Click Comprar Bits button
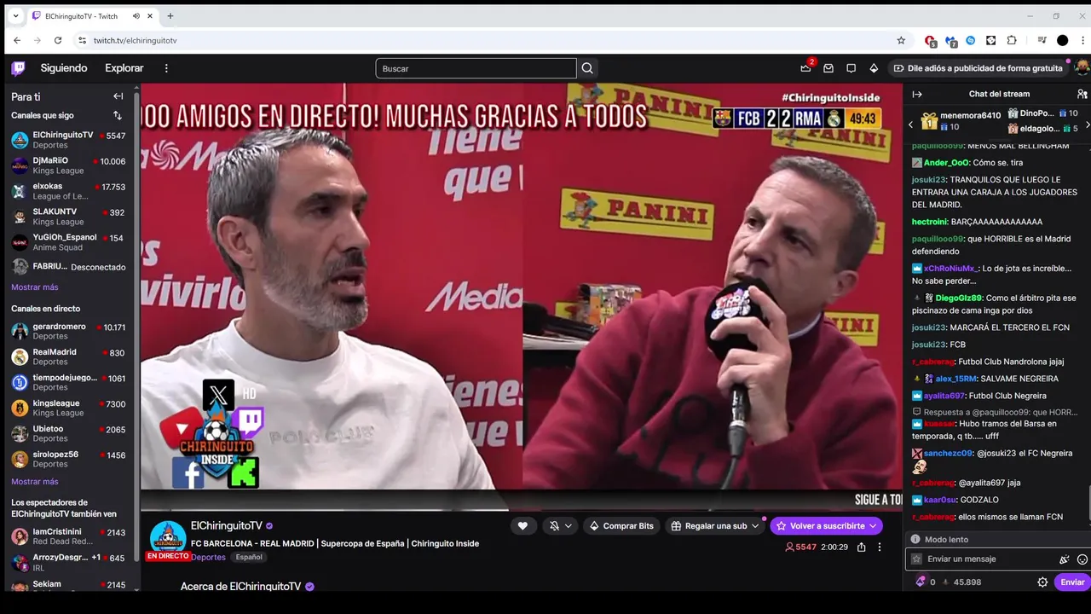Image resolution: width=1091 pixels, height=614 pixels. tap(621, 526)
